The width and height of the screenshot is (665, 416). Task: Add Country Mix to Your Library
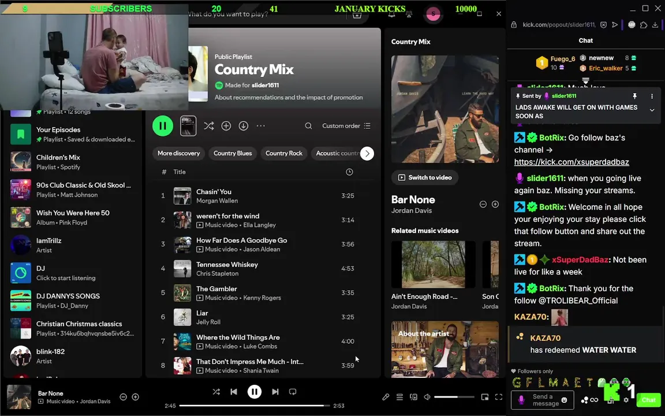tap(226, 125)
